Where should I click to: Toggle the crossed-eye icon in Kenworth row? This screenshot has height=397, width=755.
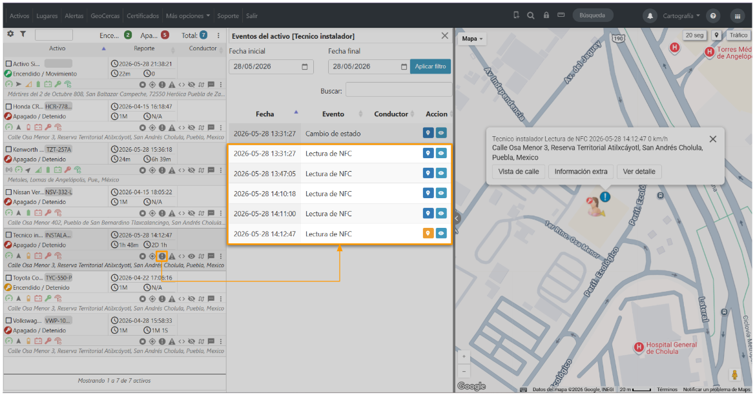192,170
